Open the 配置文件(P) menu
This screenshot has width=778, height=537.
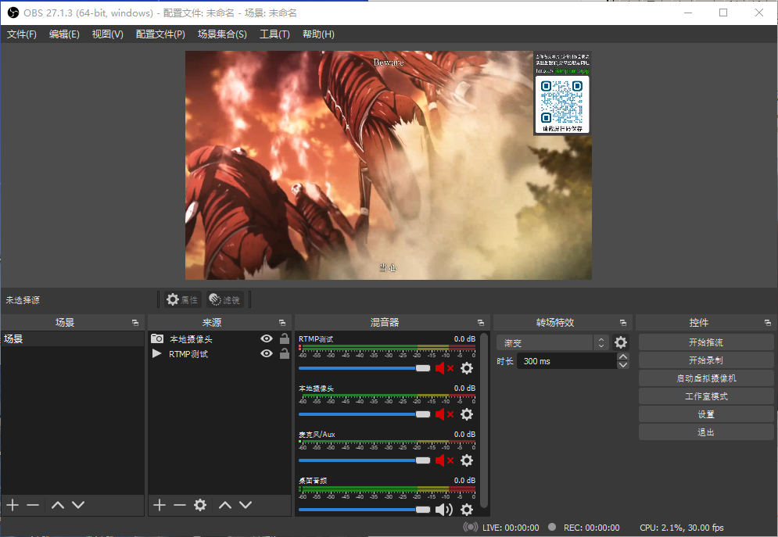coord(160,34)
